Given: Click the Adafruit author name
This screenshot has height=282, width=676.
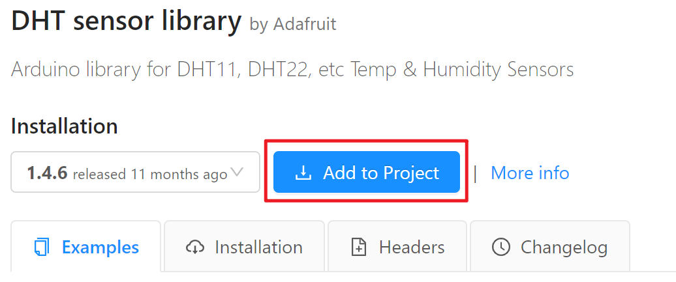Looking at the screenshot, I should pyautogui.click(x=304, y=25).
